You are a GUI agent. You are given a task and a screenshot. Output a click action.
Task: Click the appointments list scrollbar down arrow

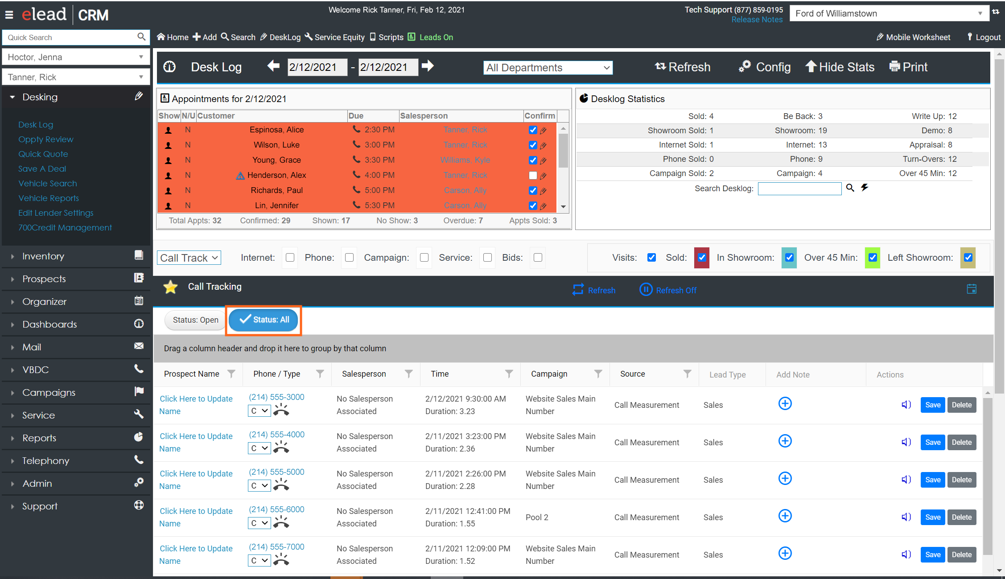[x=563, y=207]
